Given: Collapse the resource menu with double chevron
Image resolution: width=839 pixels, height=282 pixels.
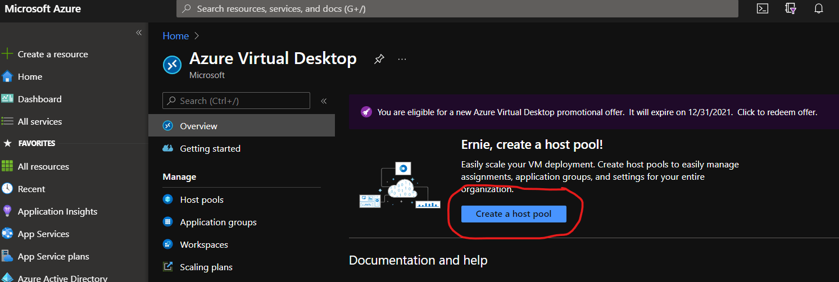Looking at the screenshot, I should tap(324, 101).
